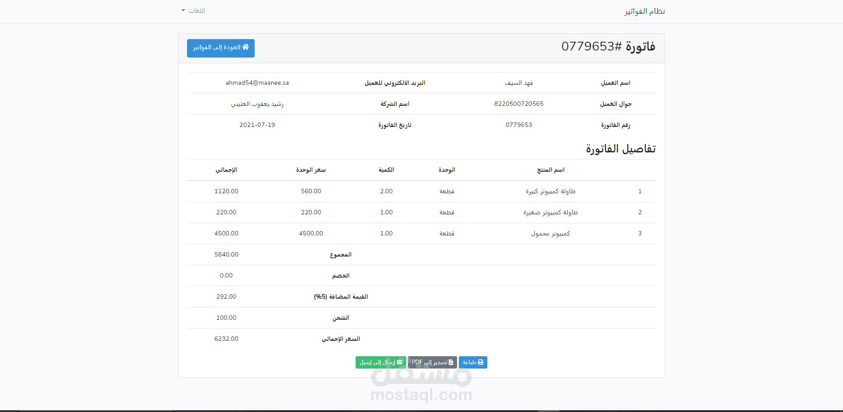Click the اسم الشركة label
The height and width of the screenshot is (412, 843).
click(395, 104)
